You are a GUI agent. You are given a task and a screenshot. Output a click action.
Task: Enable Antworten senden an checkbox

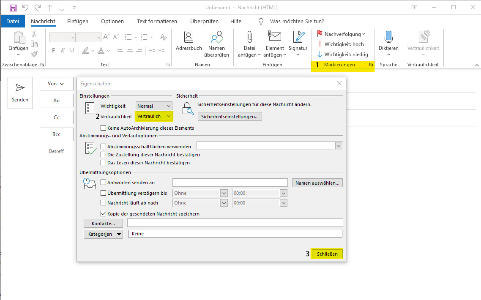click(x=104, y=183)
